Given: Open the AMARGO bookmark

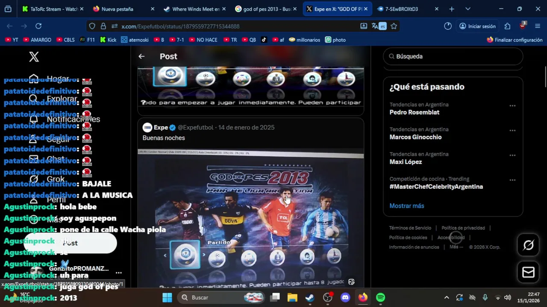Looking at the screenshot, I should 37,40.
